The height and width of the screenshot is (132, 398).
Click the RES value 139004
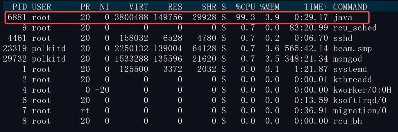tap(168, 49)
